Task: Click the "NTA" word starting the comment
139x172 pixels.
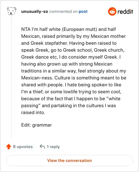Action: click(26, 29)
